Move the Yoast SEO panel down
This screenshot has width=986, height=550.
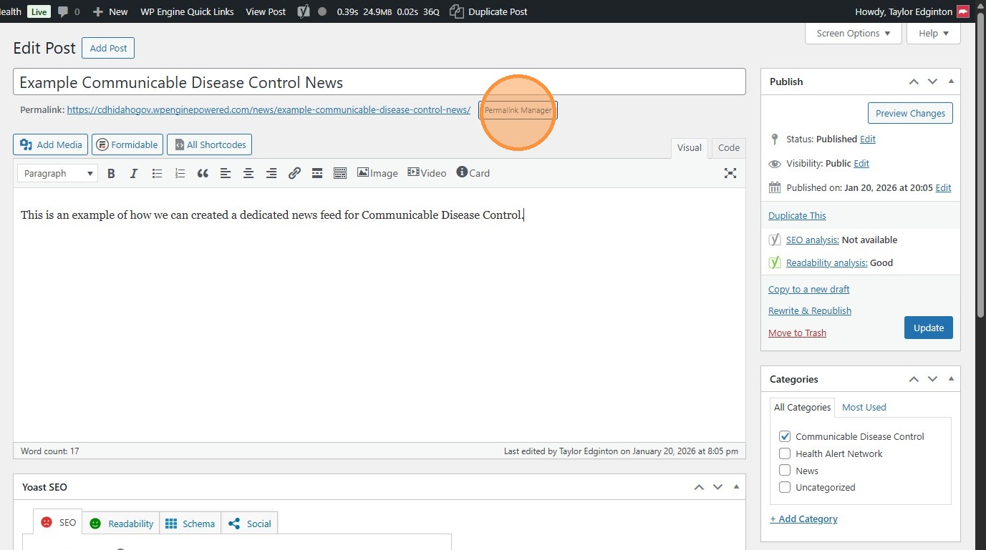pos(717,487)
